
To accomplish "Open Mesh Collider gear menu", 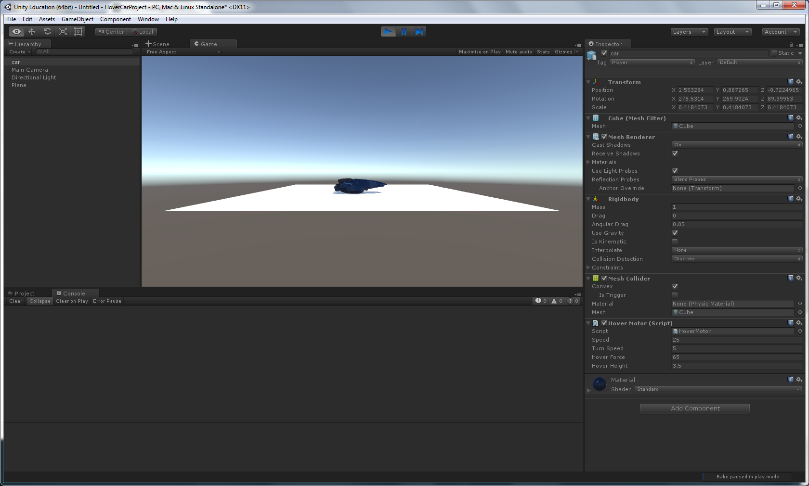I will pos(799,278).
